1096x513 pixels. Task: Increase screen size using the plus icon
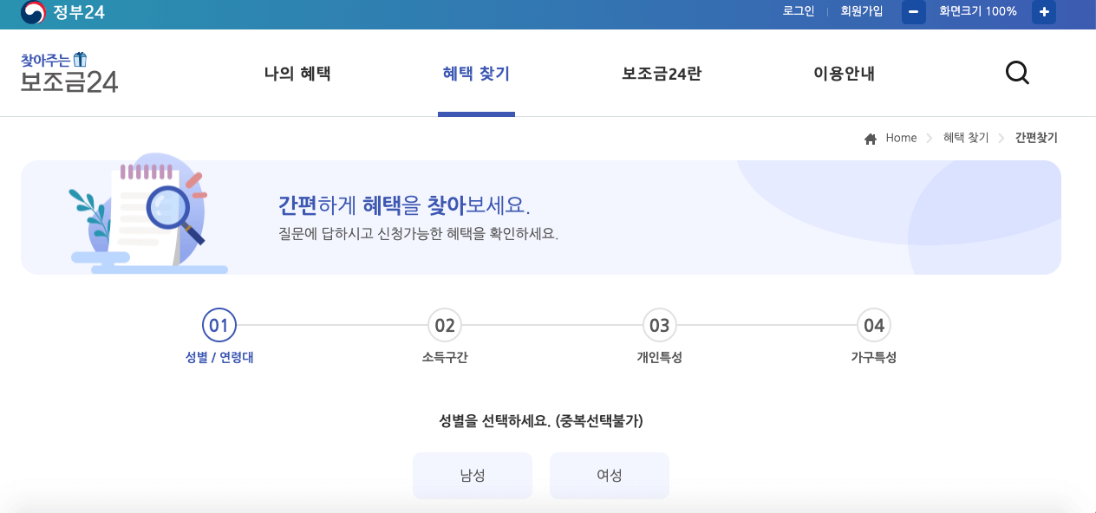pyautogui.click(x=1043, y=12)
